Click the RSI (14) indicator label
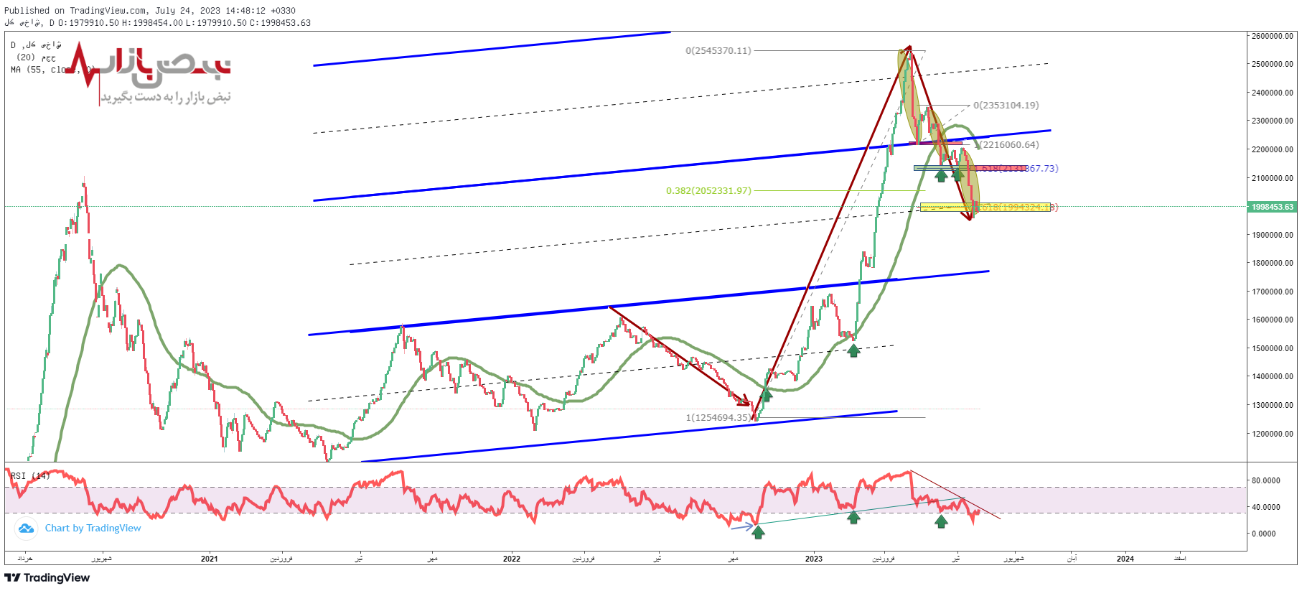The image size is (1302, 591). (x=30, y=476)
